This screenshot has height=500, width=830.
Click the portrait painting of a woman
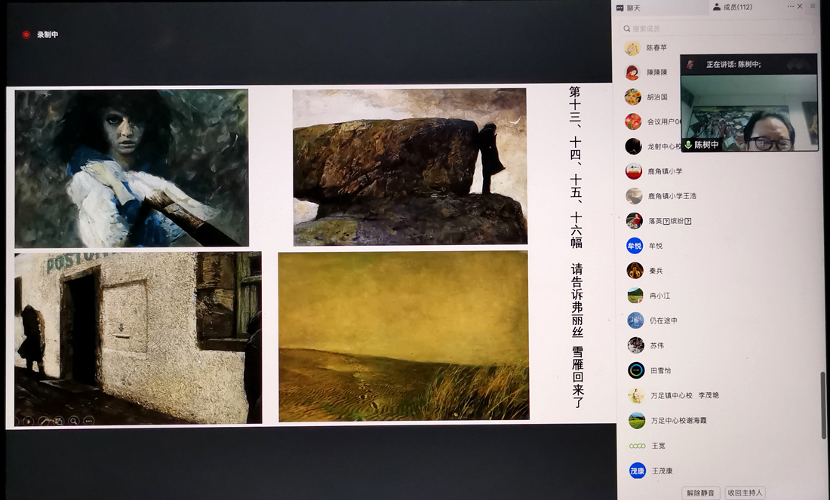tap(132, 167)
